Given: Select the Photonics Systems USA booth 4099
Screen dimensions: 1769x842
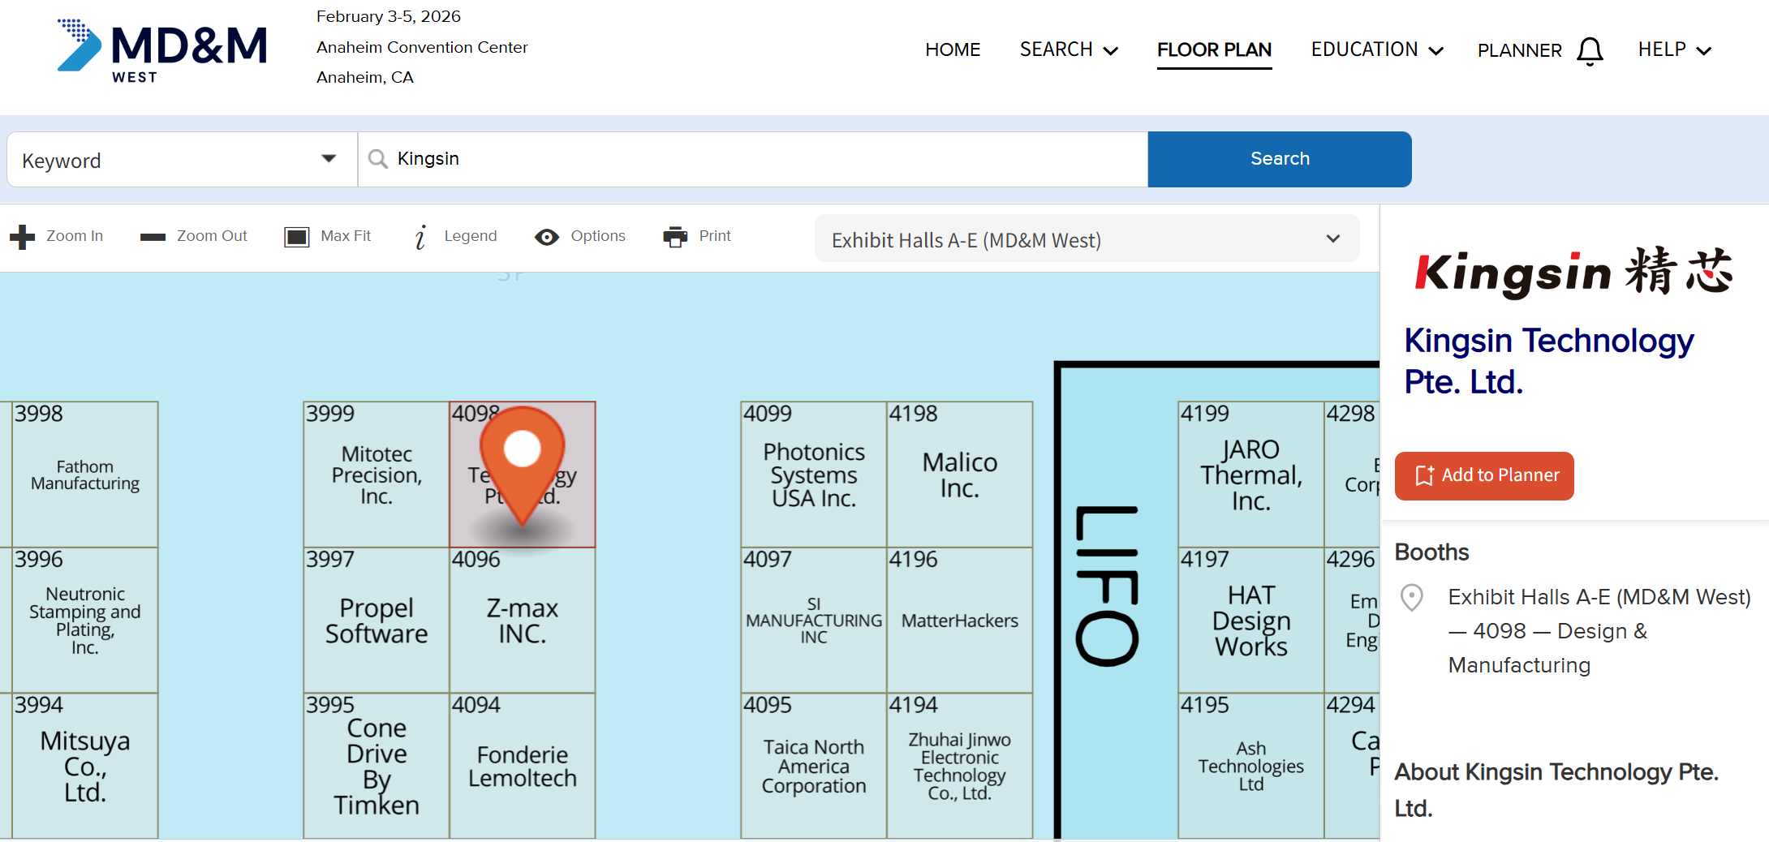Looking at the screenshot, I should pyautogui.click(x=813, y=475).
